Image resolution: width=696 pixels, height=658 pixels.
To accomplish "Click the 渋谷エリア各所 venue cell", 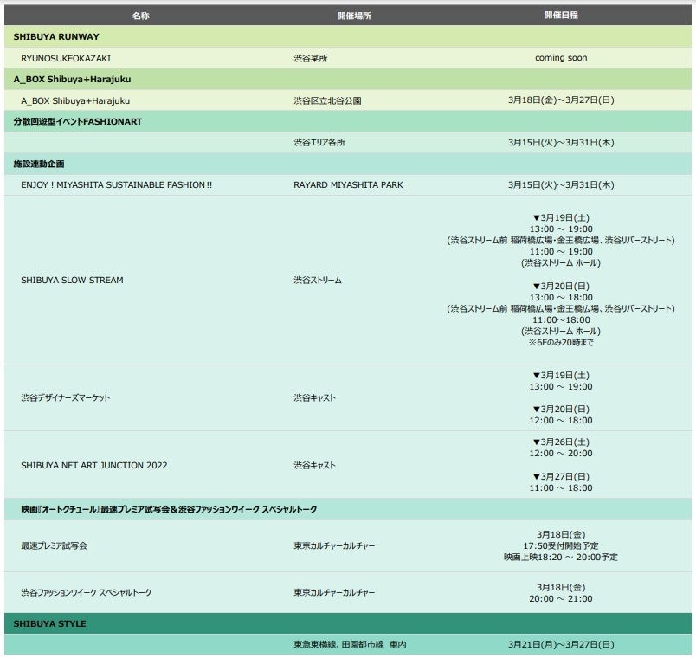I will point(319,143).
